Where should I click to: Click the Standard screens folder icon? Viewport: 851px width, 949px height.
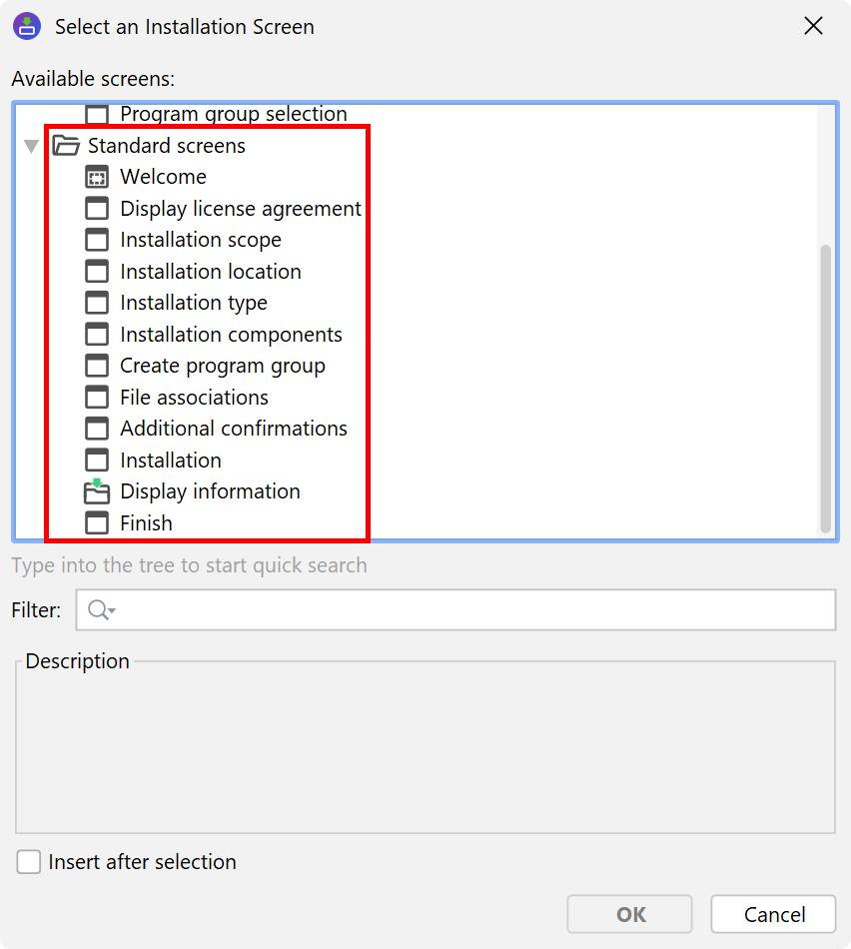[66, 146]
